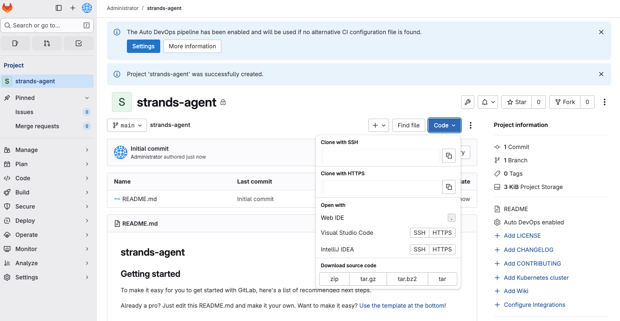Click the Add LICENSE link
Viewport: 620px width, 321px height.
tap(521, 235)
